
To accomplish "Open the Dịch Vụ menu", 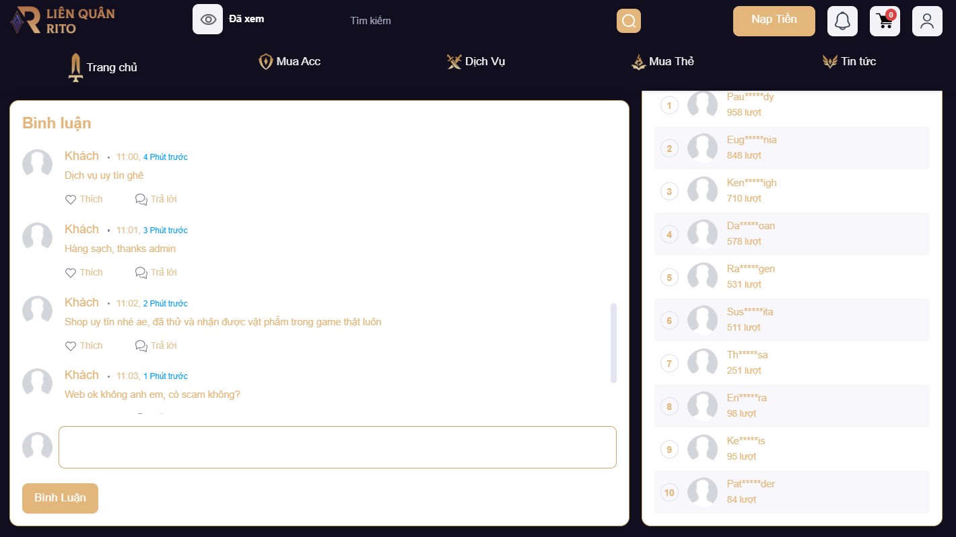I will (x=476, y=62).
